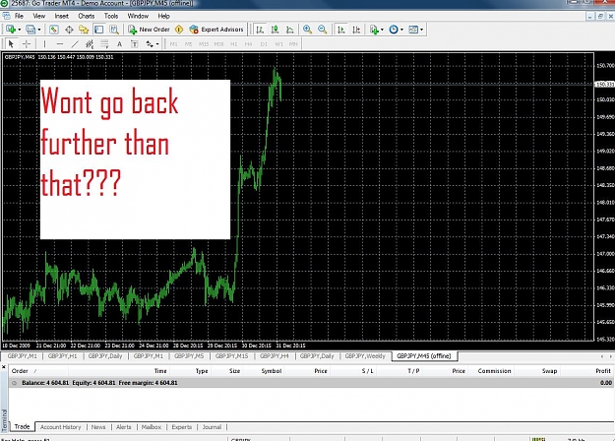The image size is (615, 441).
Task: Select the equidistant channel tool
Action: click(90, 44)
